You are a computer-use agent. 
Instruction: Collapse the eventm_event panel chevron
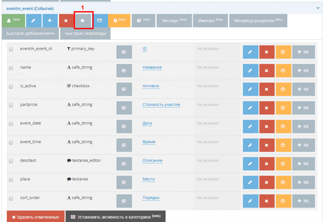318,8
